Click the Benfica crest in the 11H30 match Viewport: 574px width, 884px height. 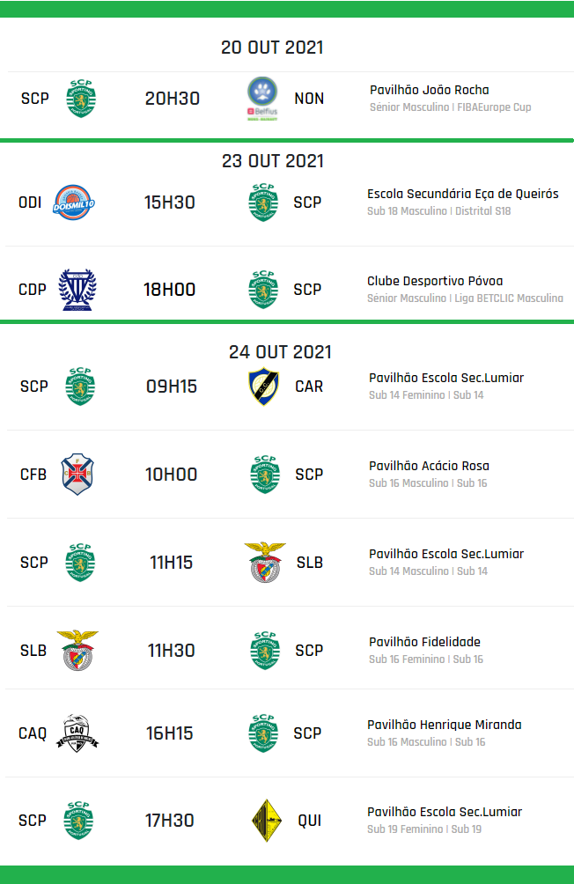pos(77,650)
